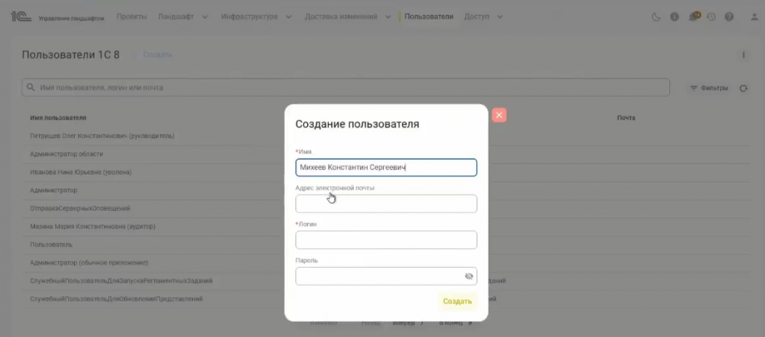Sort by Имя пользователя column header
This screenshot has width=765, height=337.
click(58, 118)
